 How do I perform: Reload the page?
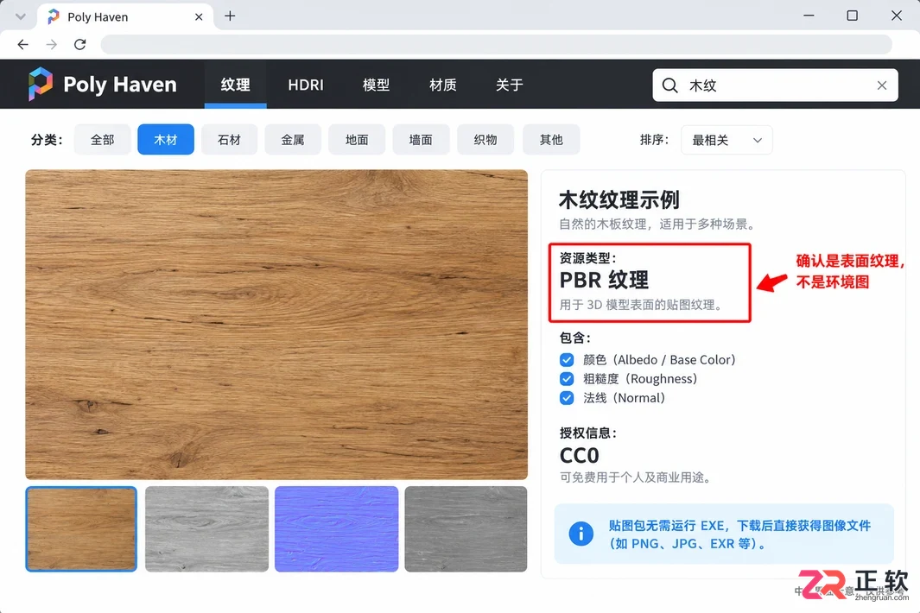tap(80, 45)
